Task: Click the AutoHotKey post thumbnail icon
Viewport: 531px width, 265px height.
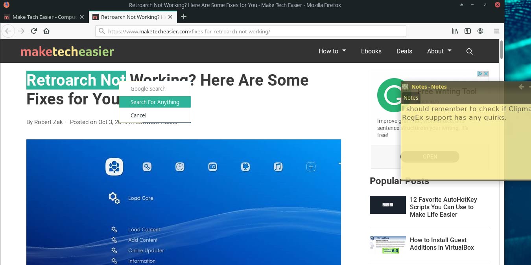Action: (387, 205)
